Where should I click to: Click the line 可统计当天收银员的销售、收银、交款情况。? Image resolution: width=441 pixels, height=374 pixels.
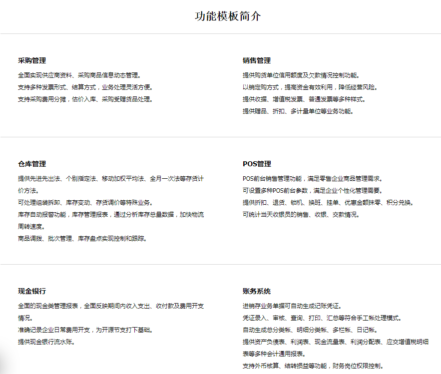tap(301, 215)
